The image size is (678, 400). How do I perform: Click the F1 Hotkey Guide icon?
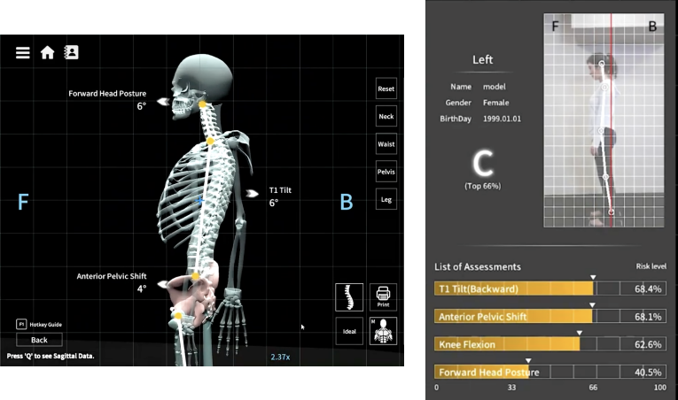(21, 325)
